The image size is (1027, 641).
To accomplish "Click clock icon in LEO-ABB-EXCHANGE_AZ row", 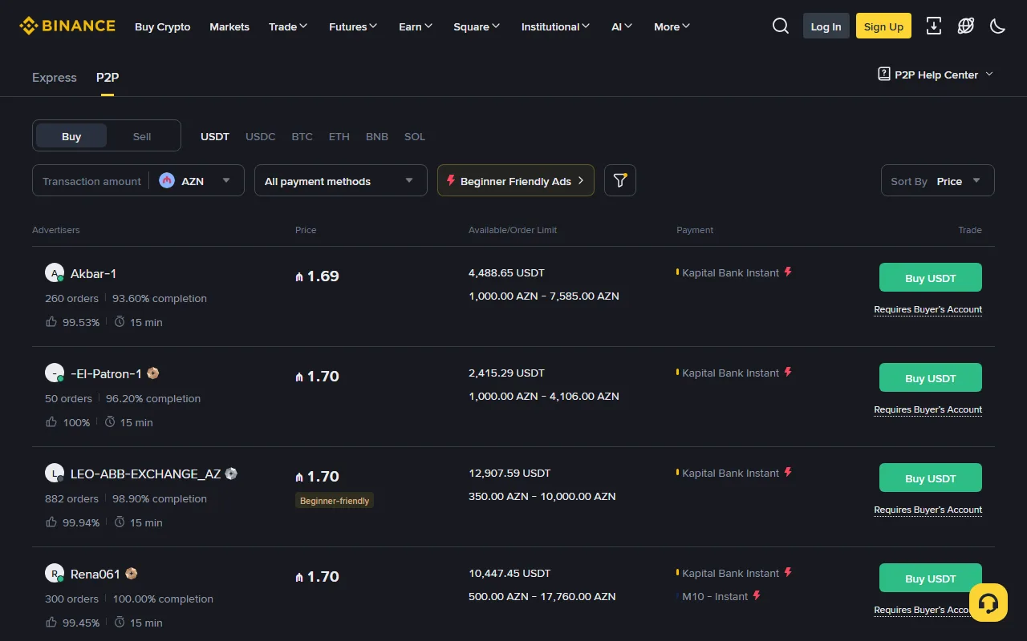I will (120, 522).
